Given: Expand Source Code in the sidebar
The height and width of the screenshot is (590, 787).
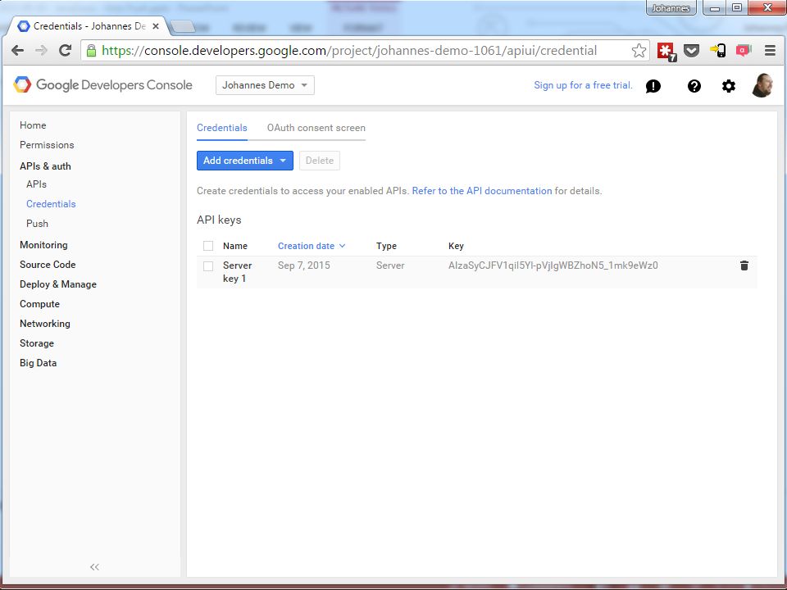Looking at the screenshot, I should 48,265.
